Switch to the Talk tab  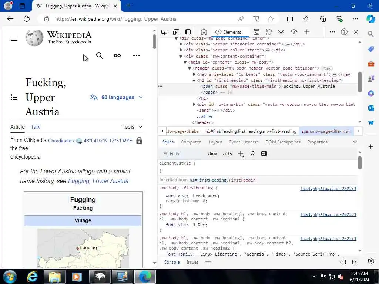pyautogui.click(x=35, y=127)
